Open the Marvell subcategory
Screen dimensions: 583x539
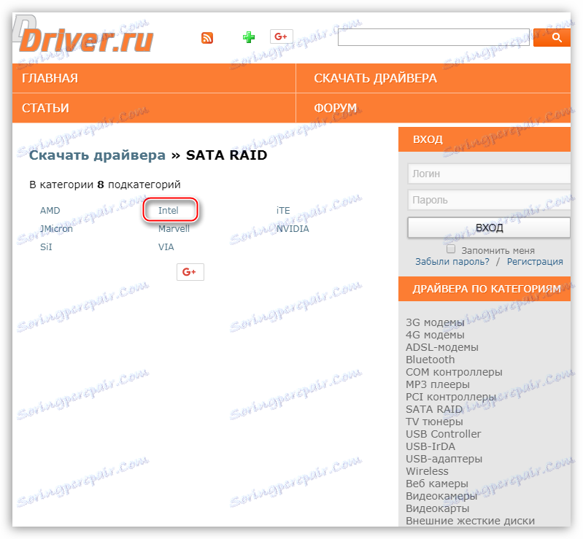[174, 228]
